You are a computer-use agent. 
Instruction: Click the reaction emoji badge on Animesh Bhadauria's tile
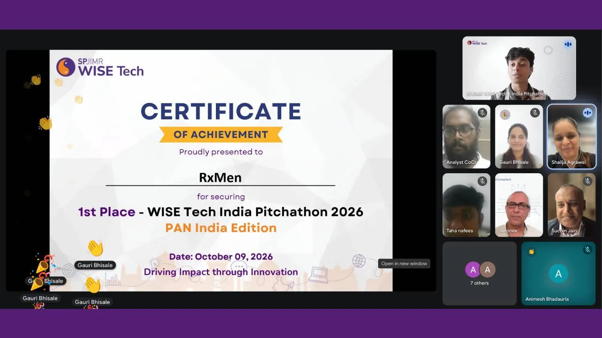tap(531, 252)
